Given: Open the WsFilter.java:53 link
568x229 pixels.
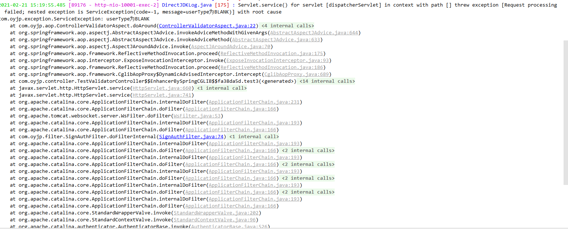Looking at the screenshot, I should tap(197, 116).
